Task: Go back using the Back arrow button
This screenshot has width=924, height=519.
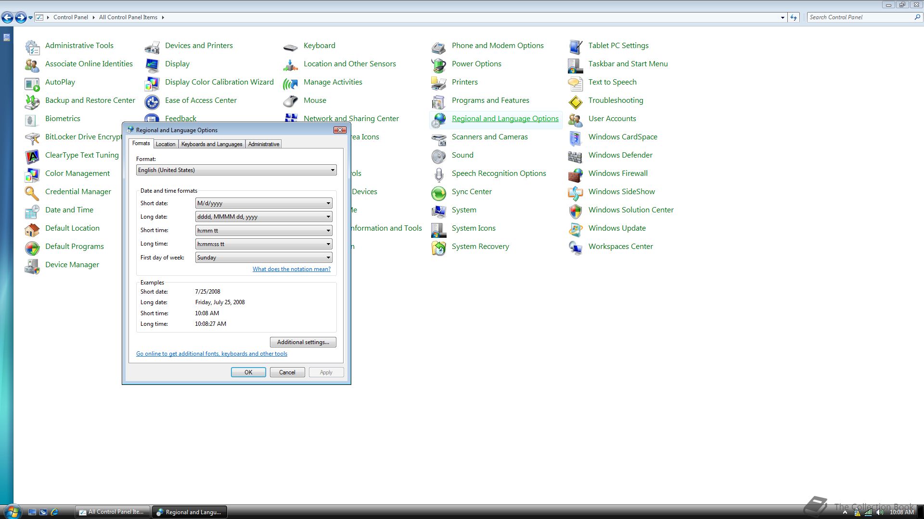Action: pyautogui.click(x=7, y=18)
